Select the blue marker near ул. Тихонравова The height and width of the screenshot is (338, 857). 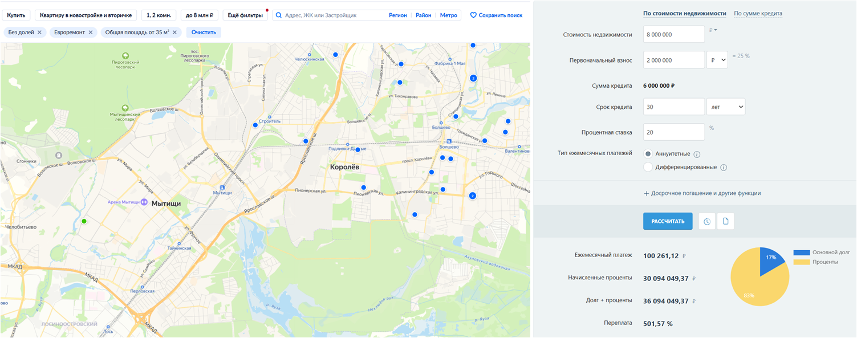coord(400,83)
